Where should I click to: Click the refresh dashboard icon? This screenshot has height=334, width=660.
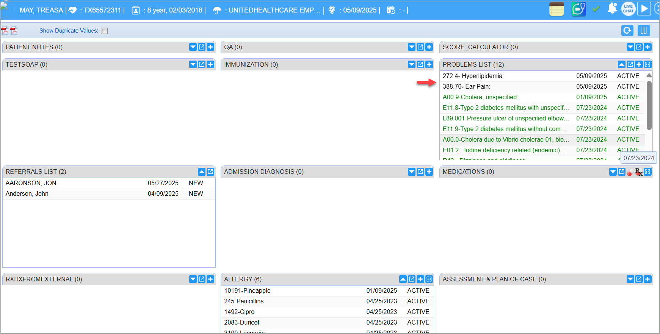tap(627, 30)
